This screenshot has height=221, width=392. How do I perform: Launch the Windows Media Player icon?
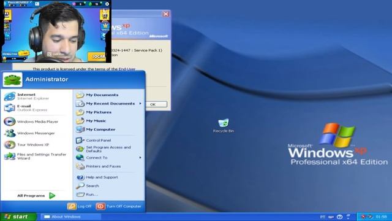pos(10,122)
